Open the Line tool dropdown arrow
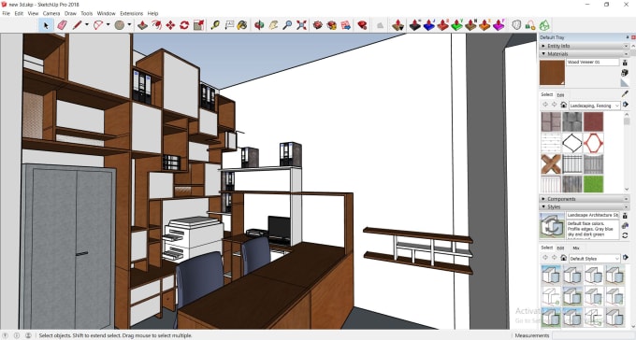The image size is (636, 340). pyautogui.click(x=86, y=24)
